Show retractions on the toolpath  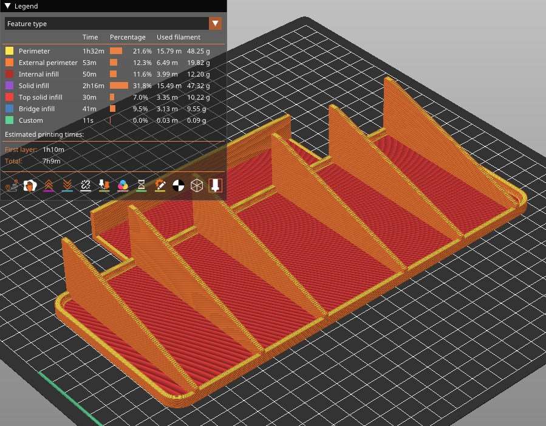tap(49, 186)
